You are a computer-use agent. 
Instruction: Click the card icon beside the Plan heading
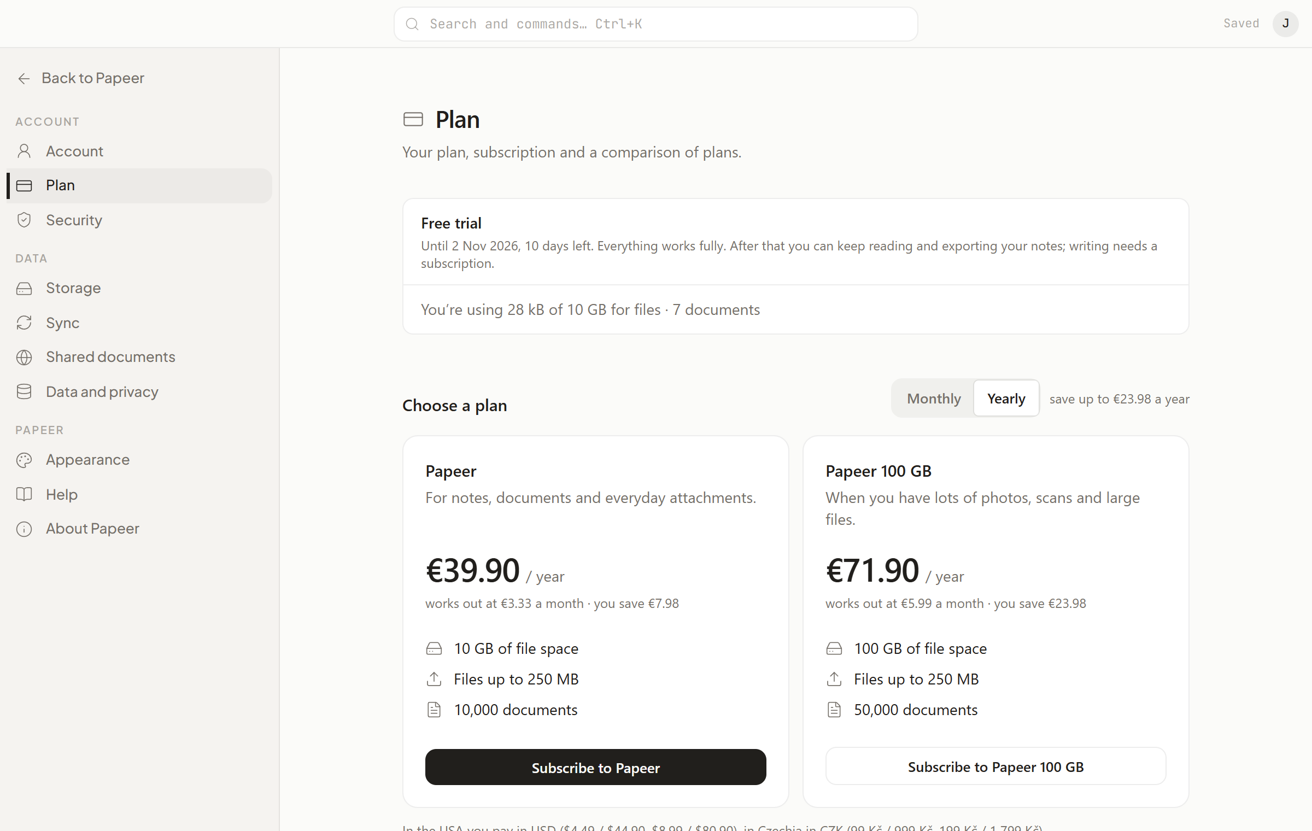click(x=413, y=119)
